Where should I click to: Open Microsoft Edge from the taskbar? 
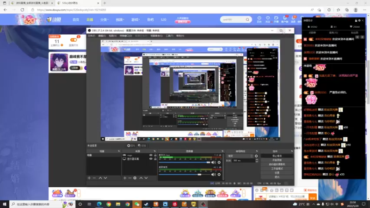(x=99, y=204)
